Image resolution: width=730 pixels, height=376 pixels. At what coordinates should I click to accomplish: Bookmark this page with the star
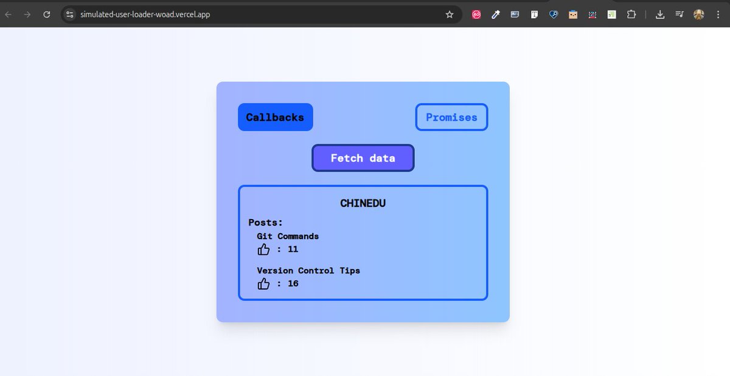tap(450, 15)
